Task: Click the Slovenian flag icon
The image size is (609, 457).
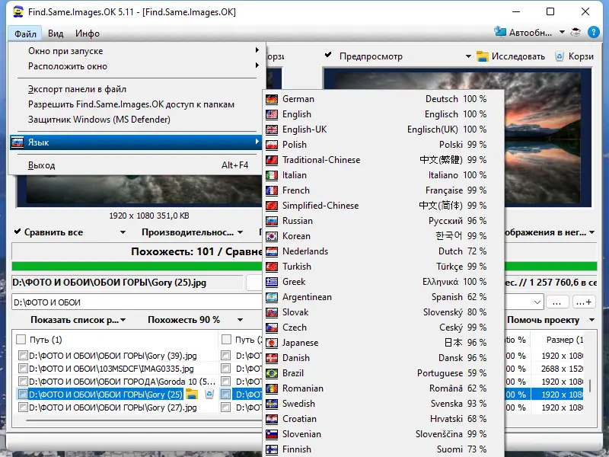Action: 272,434
